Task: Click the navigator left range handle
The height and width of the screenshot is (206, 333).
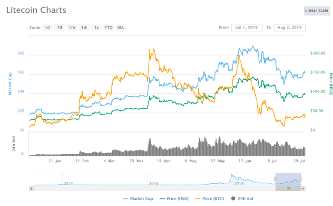Action: pyautogui.click(x=275, y=179)
